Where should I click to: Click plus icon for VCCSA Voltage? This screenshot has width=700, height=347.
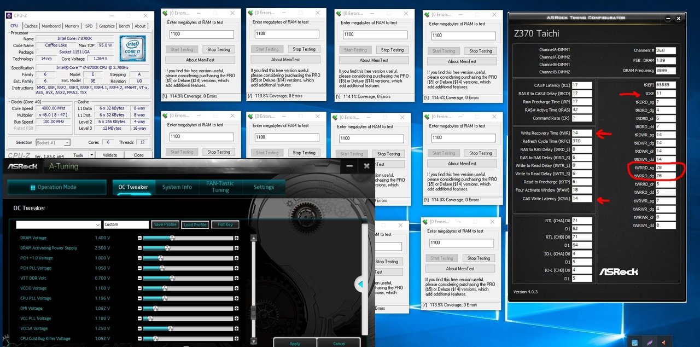pyautogui.click(x=236, y=328)
